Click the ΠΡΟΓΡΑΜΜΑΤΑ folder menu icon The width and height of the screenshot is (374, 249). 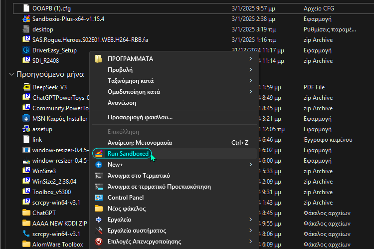(99, 58)
